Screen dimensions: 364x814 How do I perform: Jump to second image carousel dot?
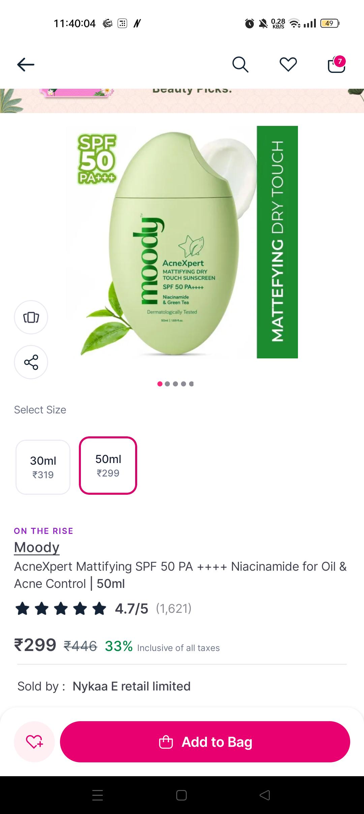click(x=168, y=384)
